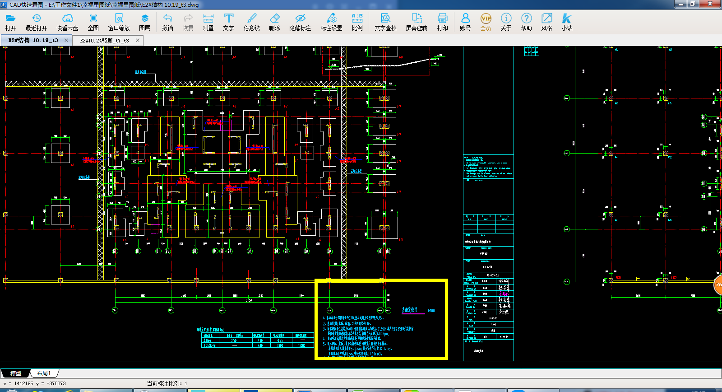
Task: Open a drawing file with 打开
Action: [10, 22]
